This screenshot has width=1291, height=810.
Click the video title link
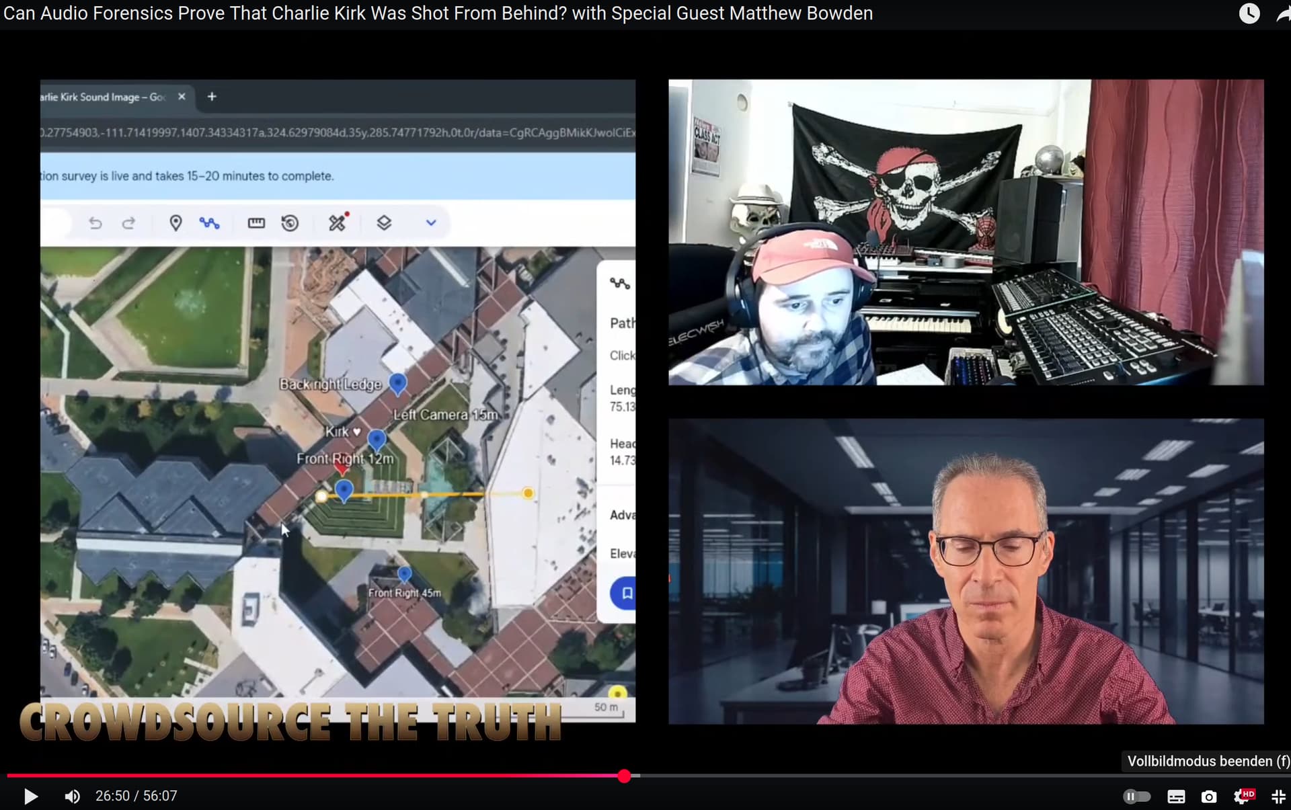[x=438, y=13]
